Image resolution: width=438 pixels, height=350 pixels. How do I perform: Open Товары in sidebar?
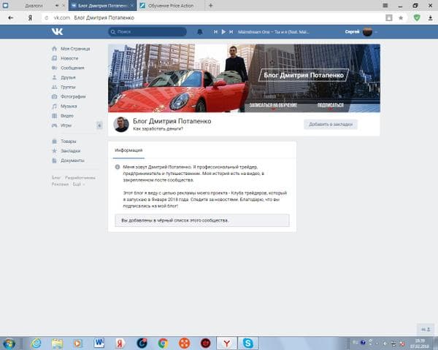click(64, 141)
